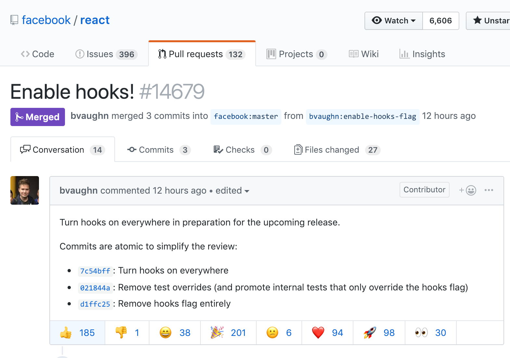The width and height of the screenshot is (510, 358).
Task: Open the Watch dropdown
Action: point(394,21)
